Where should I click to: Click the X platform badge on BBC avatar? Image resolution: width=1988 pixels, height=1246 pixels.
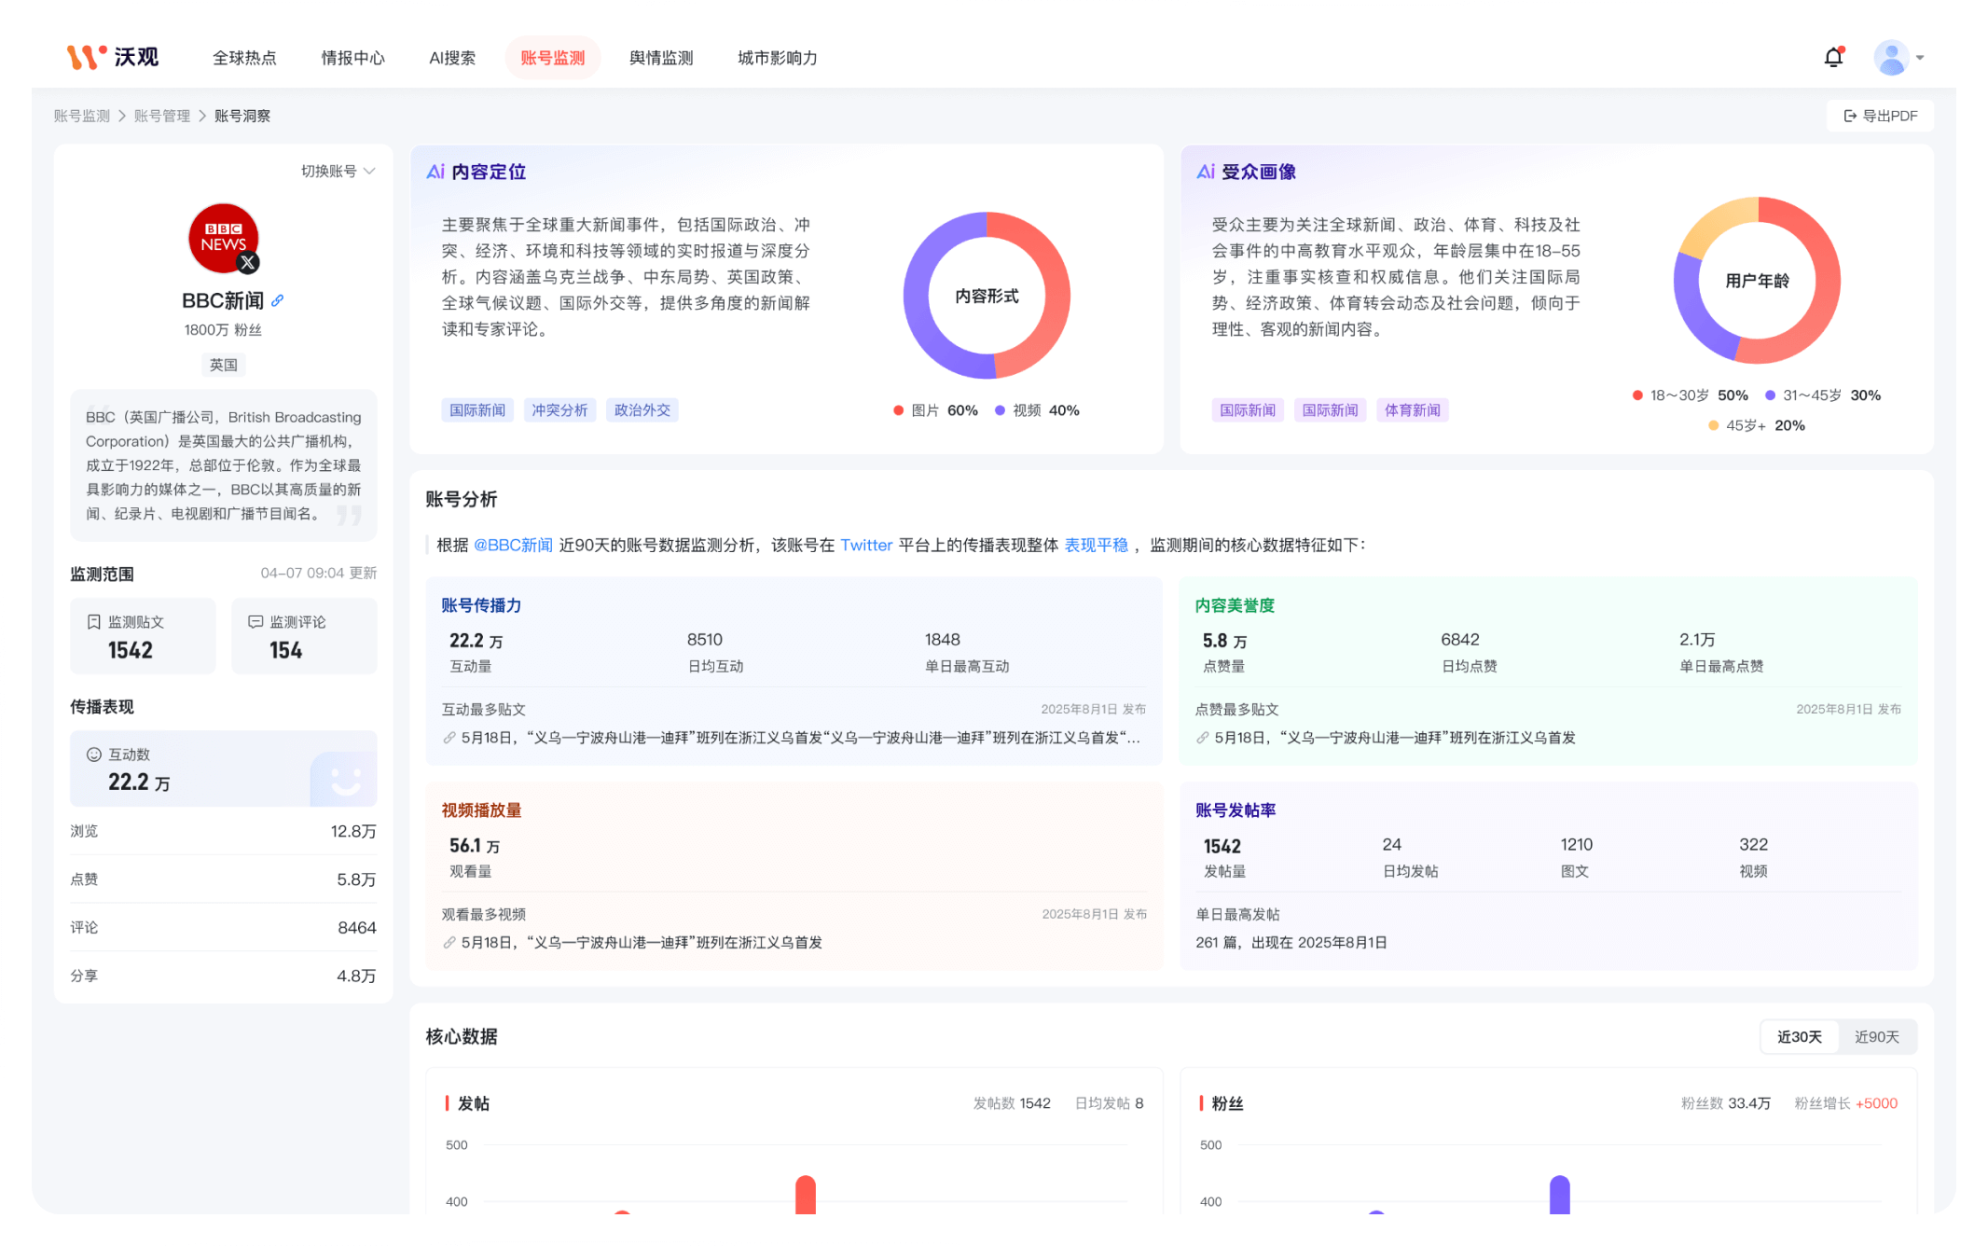[x=248, y=263]
